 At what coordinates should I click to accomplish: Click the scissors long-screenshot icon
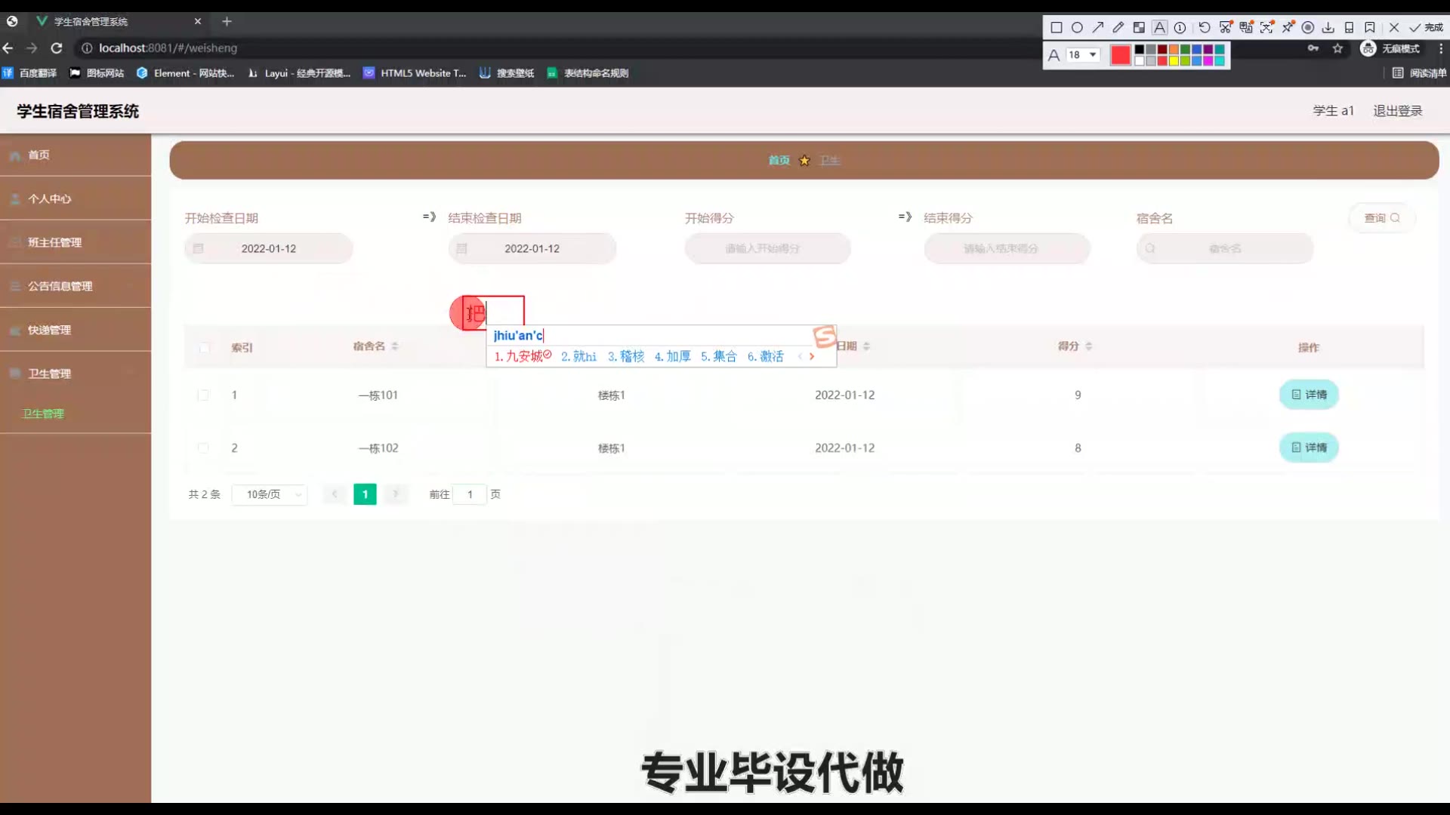click(1226, 28)
